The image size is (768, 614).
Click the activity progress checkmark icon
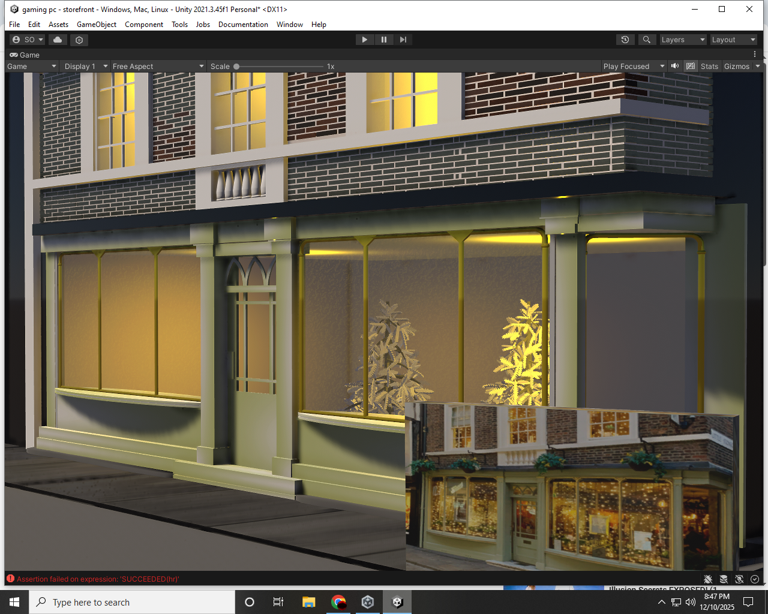pyautogui.click(x=755, y=579)
